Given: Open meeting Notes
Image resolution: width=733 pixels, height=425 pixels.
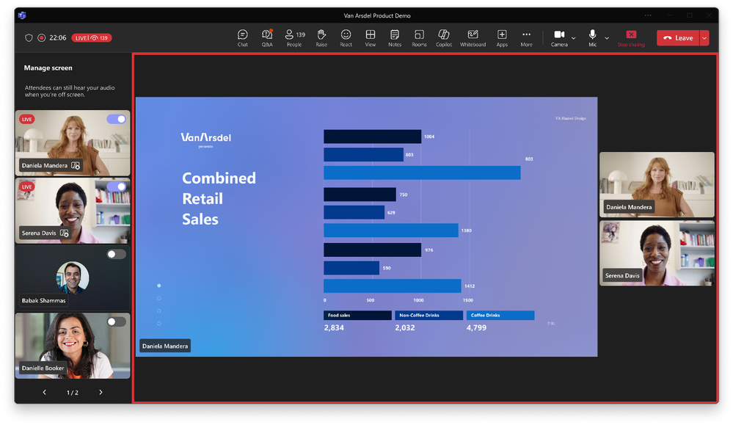Looking at the screenshot, I should point(395,38).
